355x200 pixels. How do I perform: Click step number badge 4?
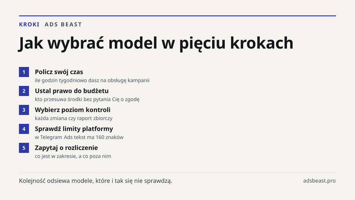point(24,129)
